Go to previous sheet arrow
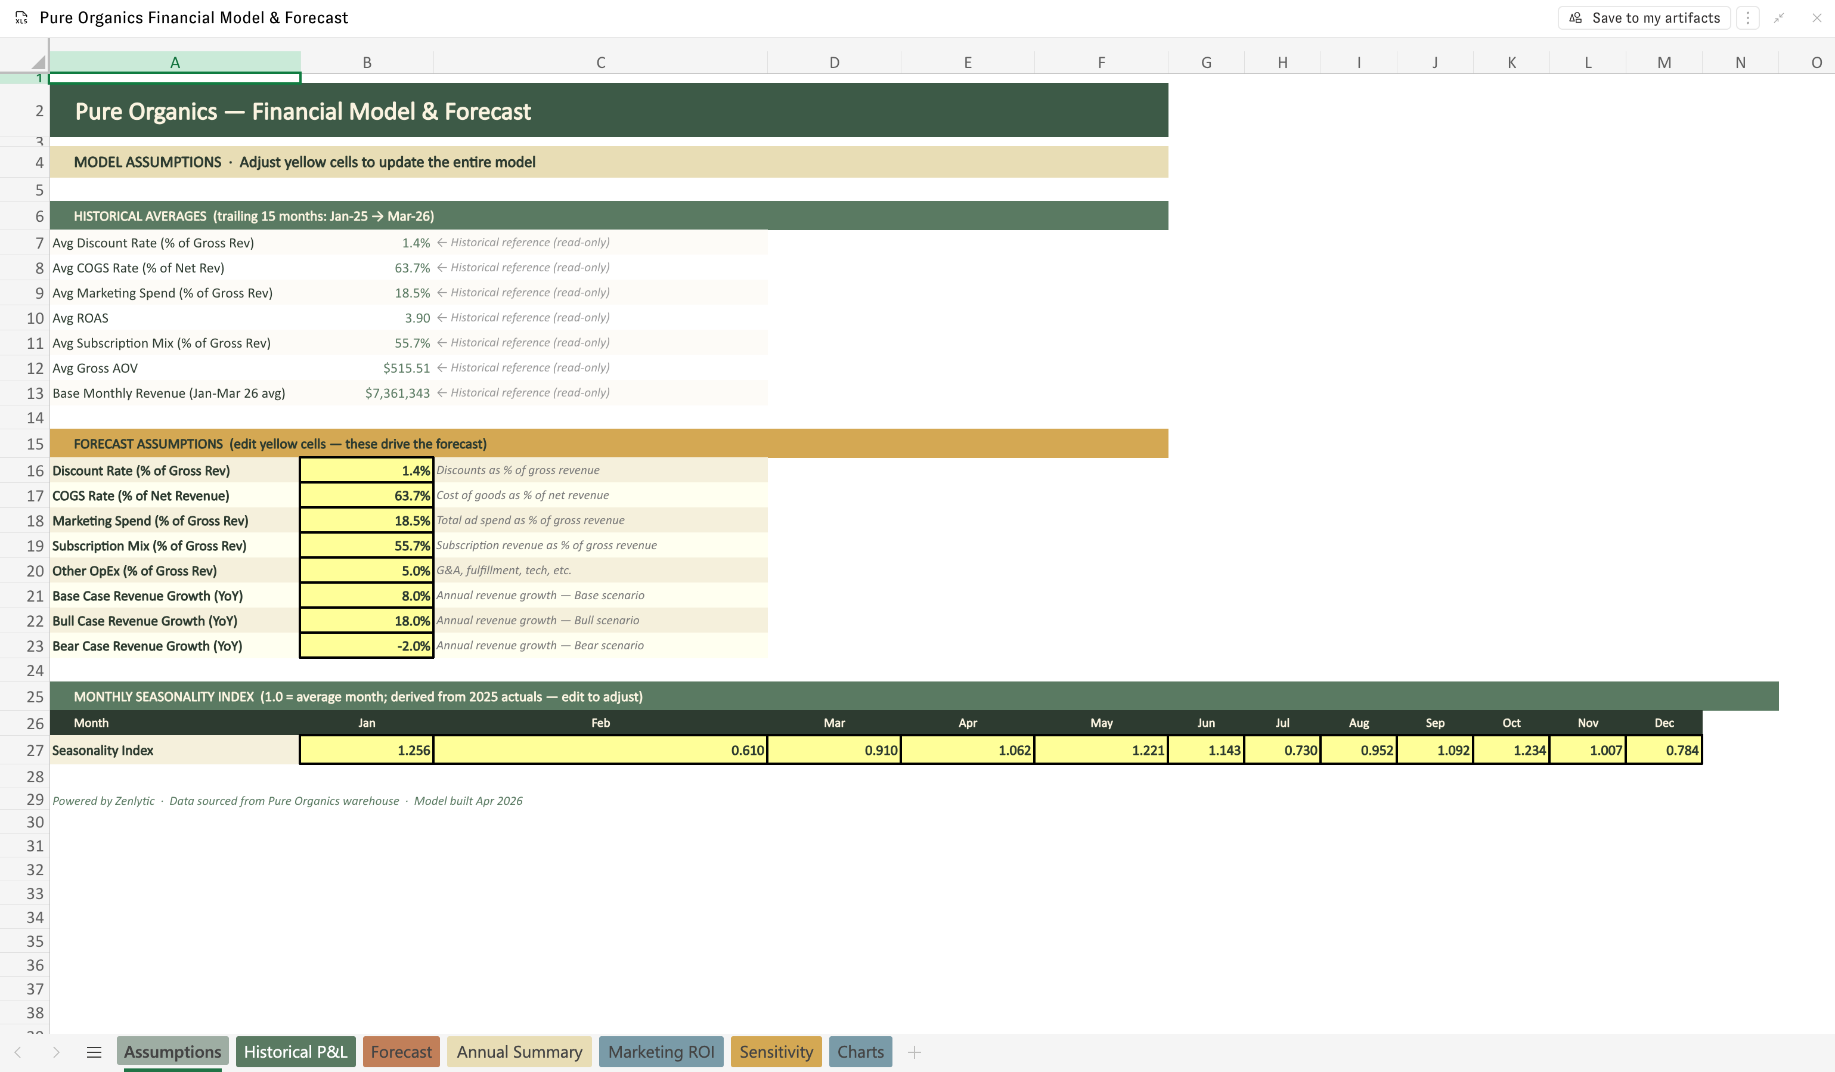 click(x=17, y=1052)
